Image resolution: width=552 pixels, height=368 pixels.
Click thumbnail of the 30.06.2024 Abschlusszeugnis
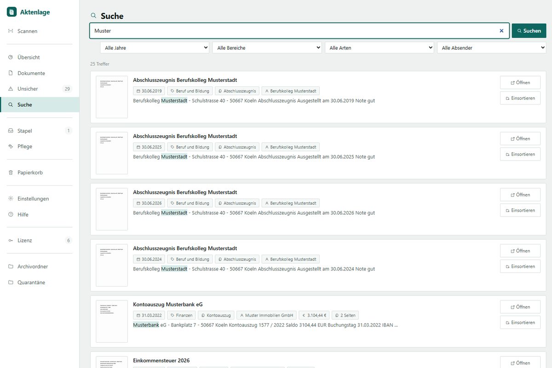pos(112,265)
